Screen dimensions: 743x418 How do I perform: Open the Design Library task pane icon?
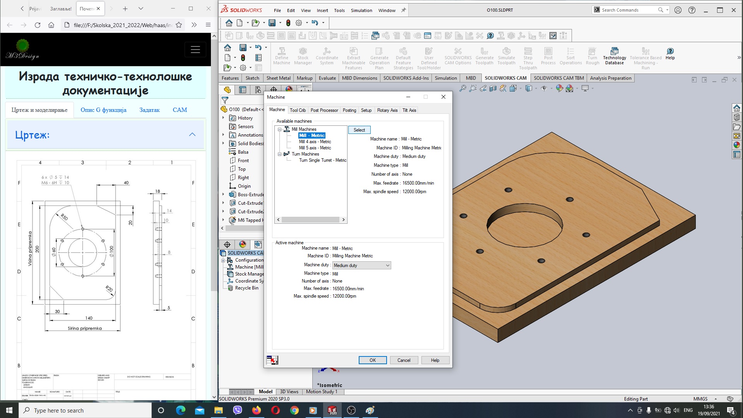pyautogui.click(x=737, y=117)
